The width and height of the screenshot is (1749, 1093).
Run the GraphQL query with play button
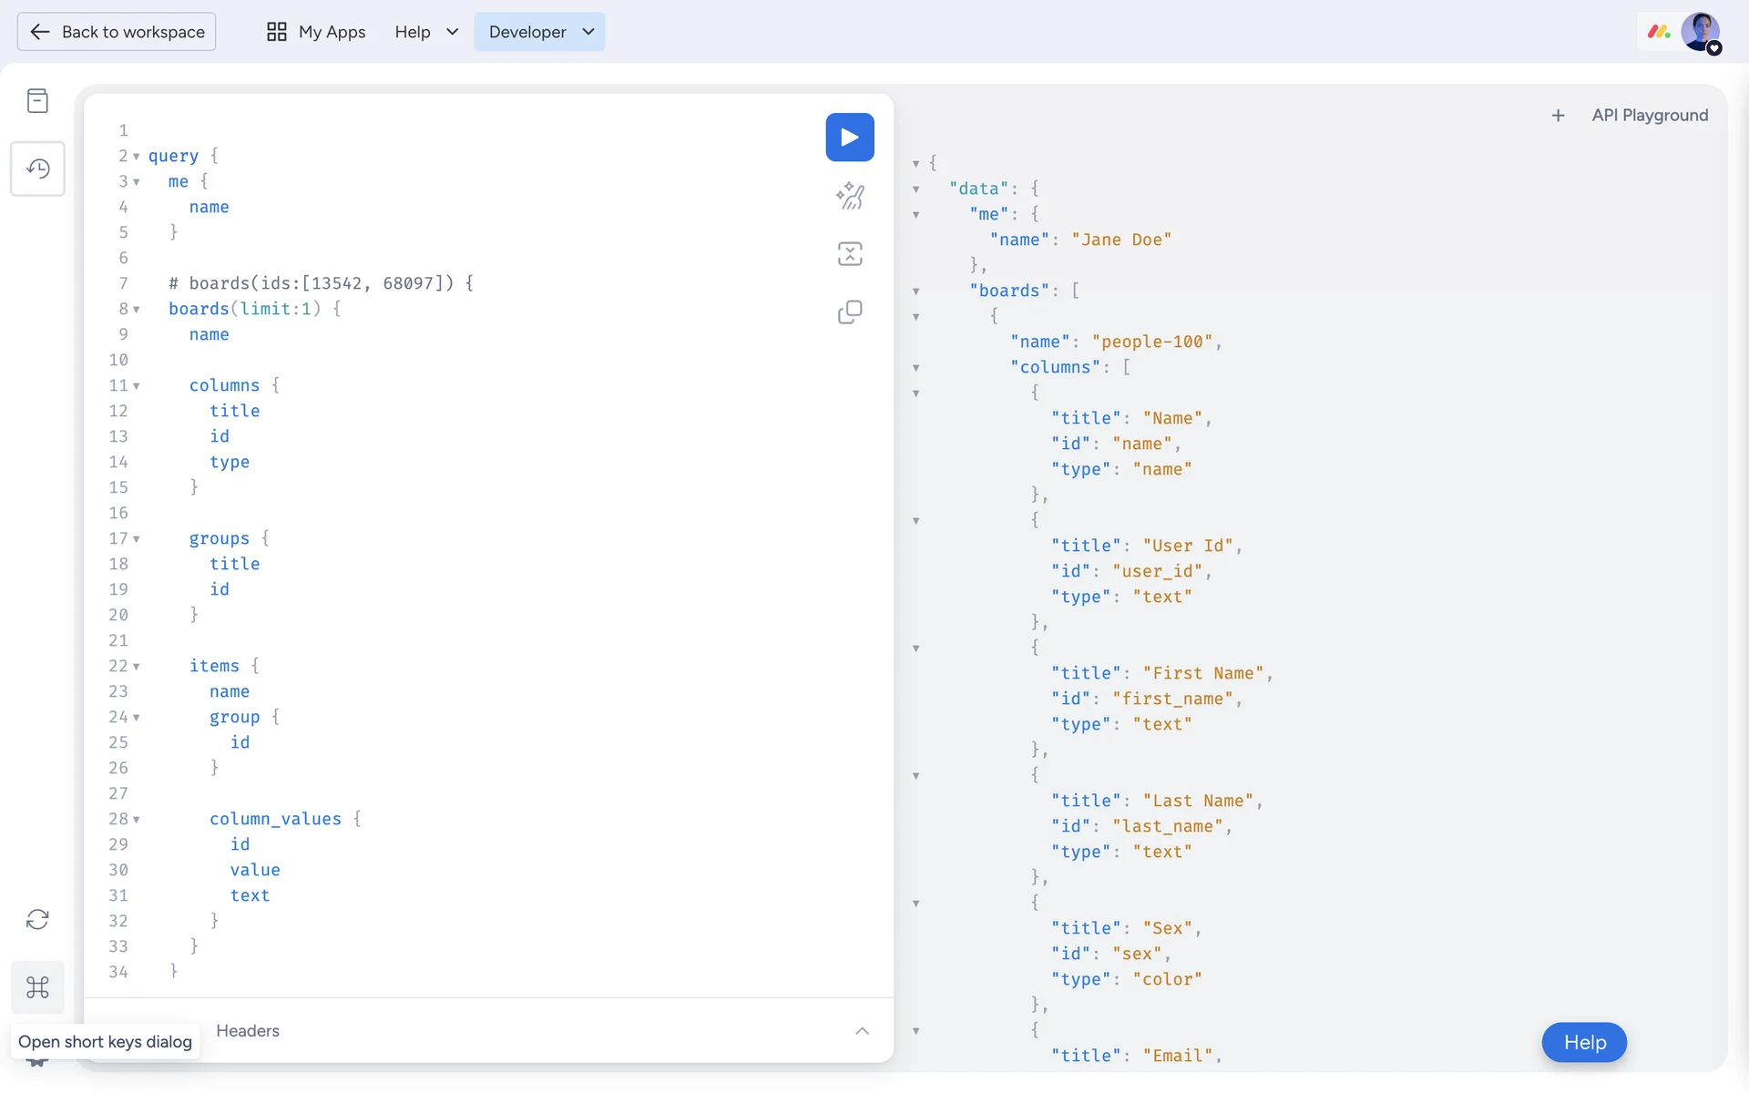(x=849, y=138)
